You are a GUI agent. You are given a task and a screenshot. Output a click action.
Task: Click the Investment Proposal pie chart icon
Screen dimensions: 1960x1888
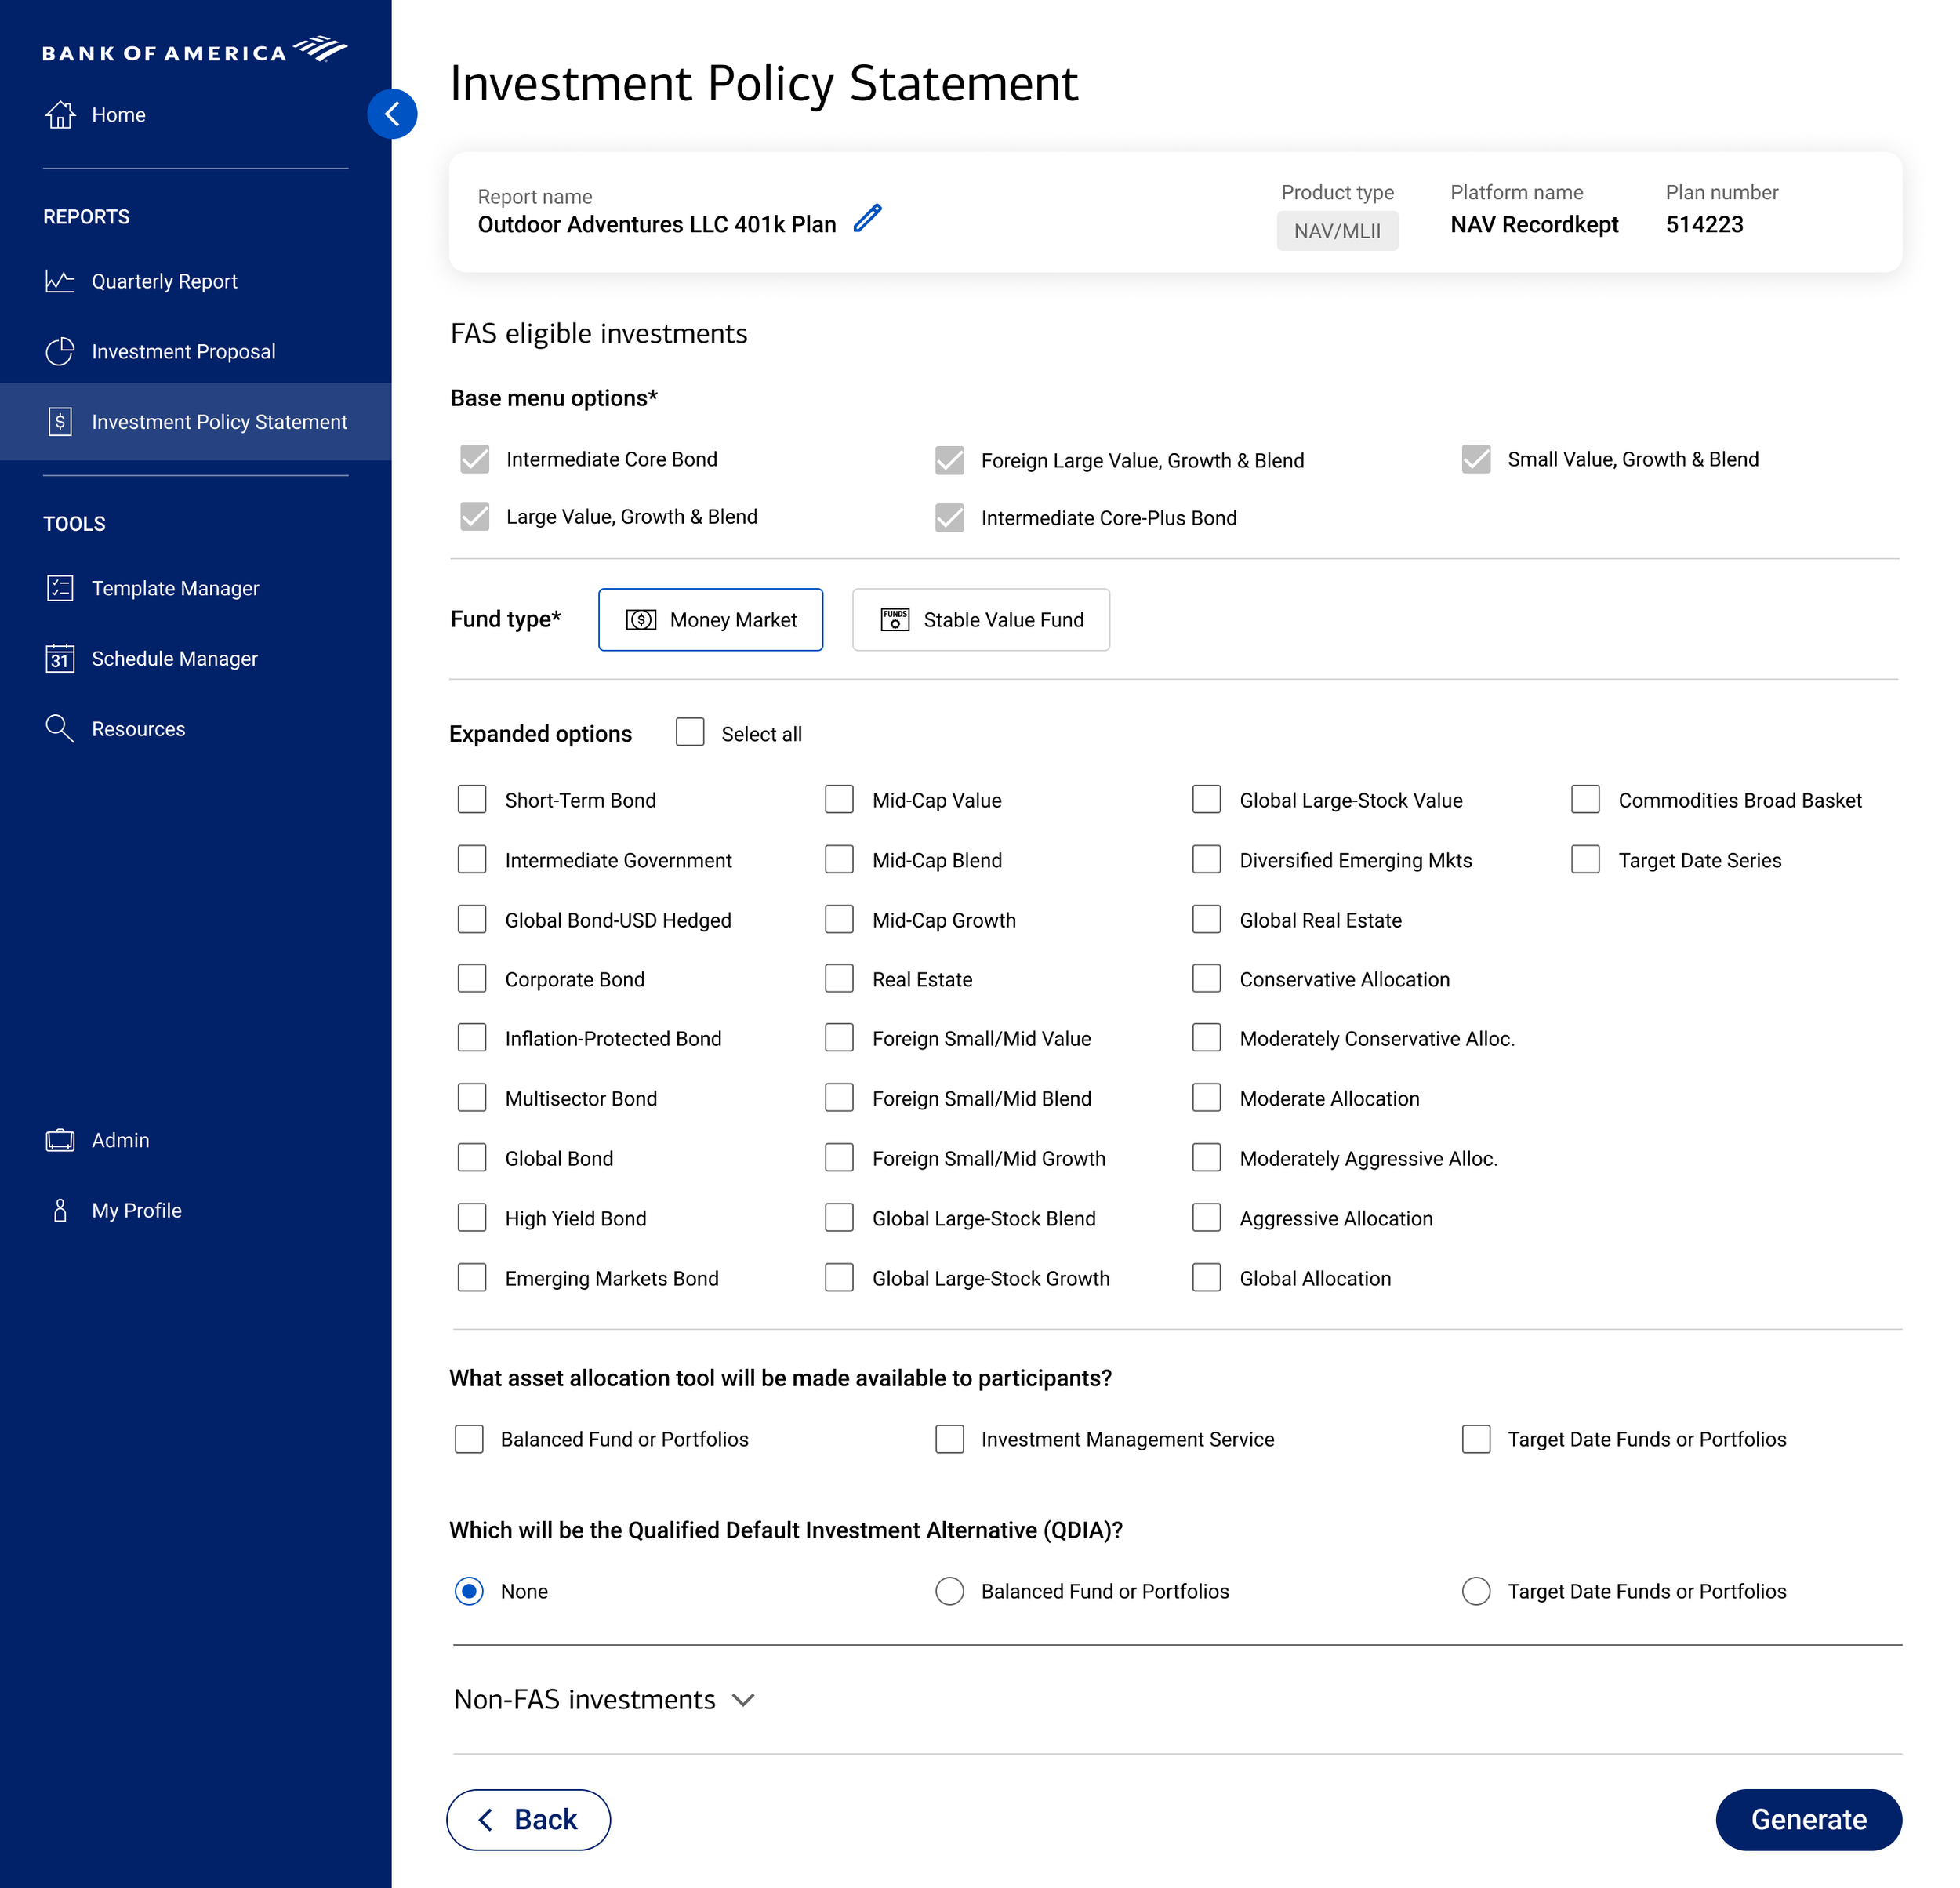[61, 351]
